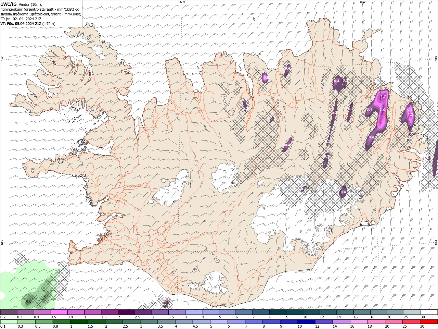Click the violet swatch labeled 12 in lower legend
Image resolution: width=438 pixels, height=329 pixels.
click(323, 322)
